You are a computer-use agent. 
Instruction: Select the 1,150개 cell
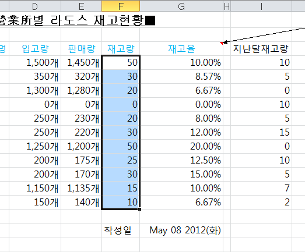(x=35, y=189)
